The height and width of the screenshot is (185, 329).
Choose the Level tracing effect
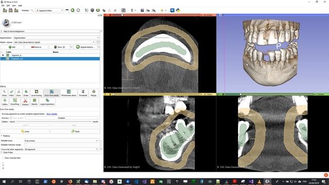tap(36, 93)
